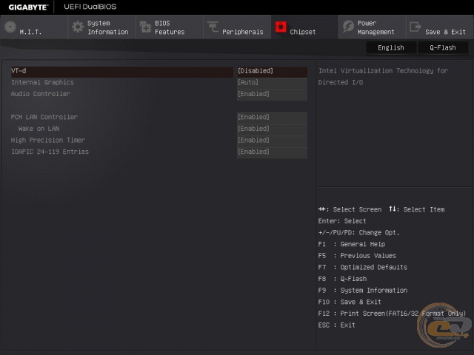Click the F12 Print Screen hint
The image size is (474, 355).
pyautogui.click(x=392, y=314)
